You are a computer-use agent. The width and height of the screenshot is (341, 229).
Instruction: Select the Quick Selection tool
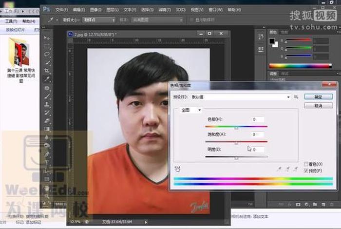coord(47,63)
